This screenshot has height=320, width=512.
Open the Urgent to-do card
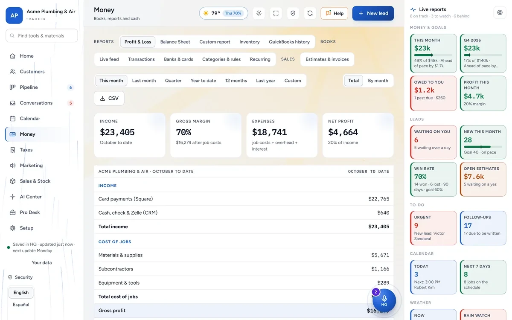pos(433,228)
